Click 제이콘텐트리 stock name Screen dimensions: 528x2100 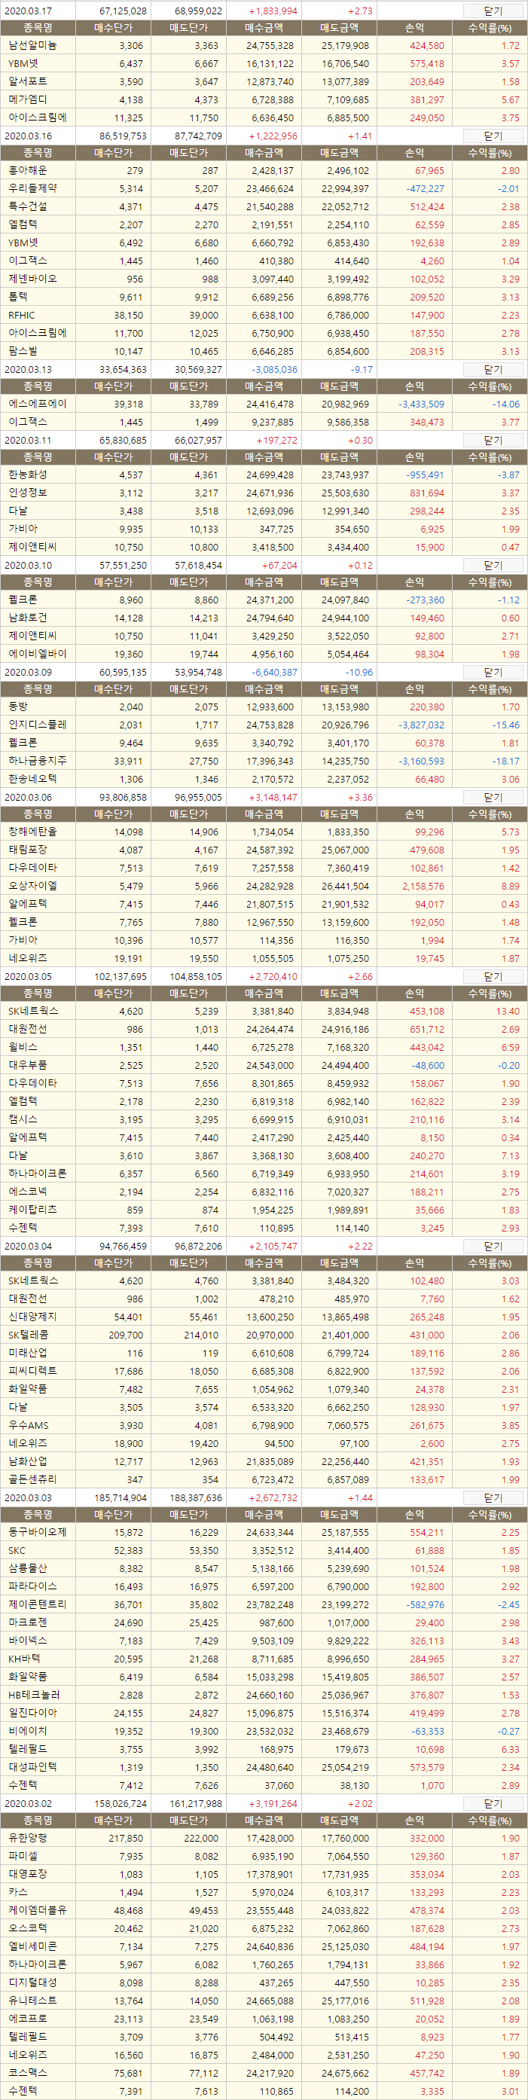point(38,1604)
